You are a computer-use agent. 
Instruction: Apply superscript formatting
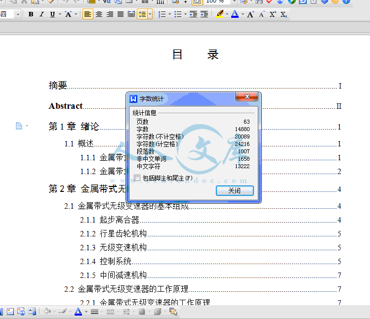[x=273, y=14]
